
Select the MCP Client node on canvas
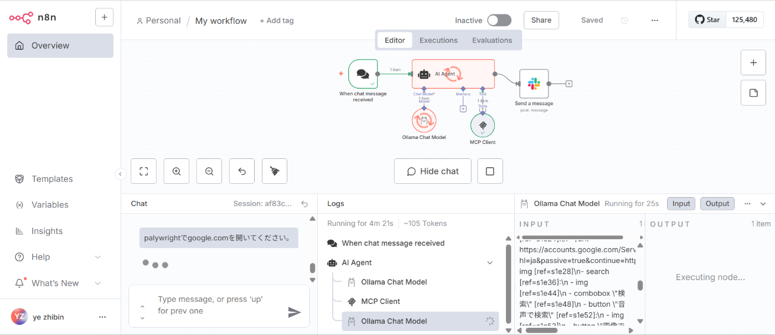point(483,125)
